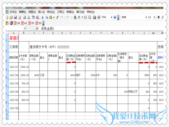Redo the last undone action

[x=68, y=17]
